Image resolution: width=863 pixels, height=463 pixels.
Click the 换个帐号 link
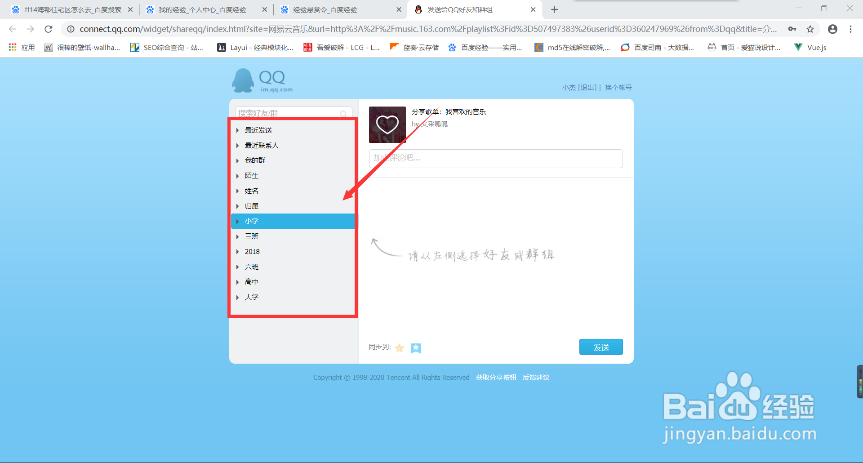(618, 88)
